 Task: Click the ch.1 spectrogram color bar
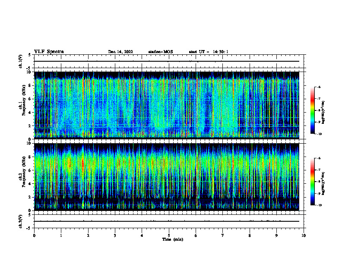[x=313, y=110]
